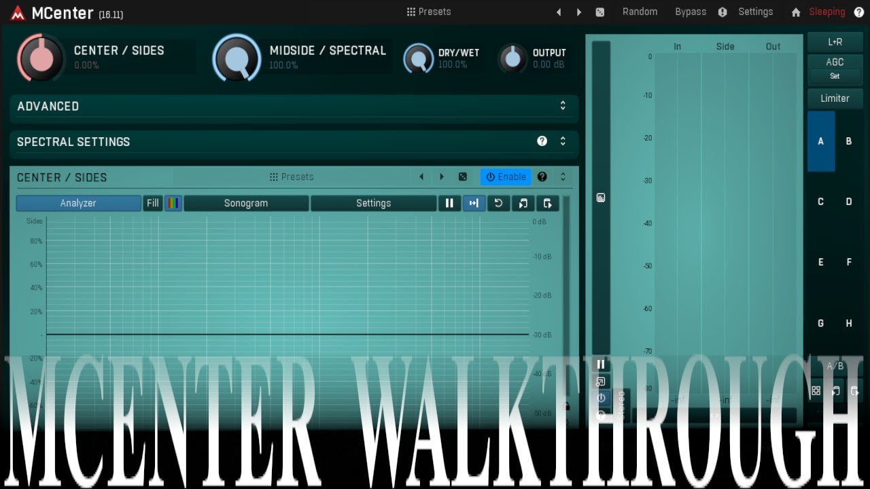Toggle the Bypass button

(691, 12)
